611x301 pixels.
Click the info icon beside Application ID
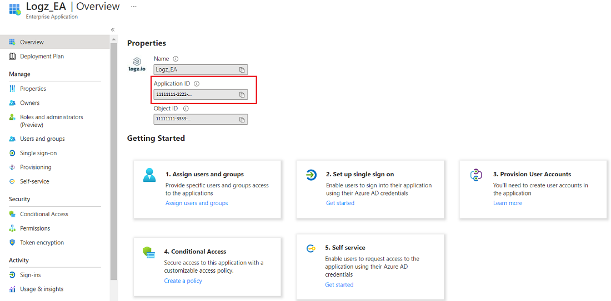click(x=197, y=84)
